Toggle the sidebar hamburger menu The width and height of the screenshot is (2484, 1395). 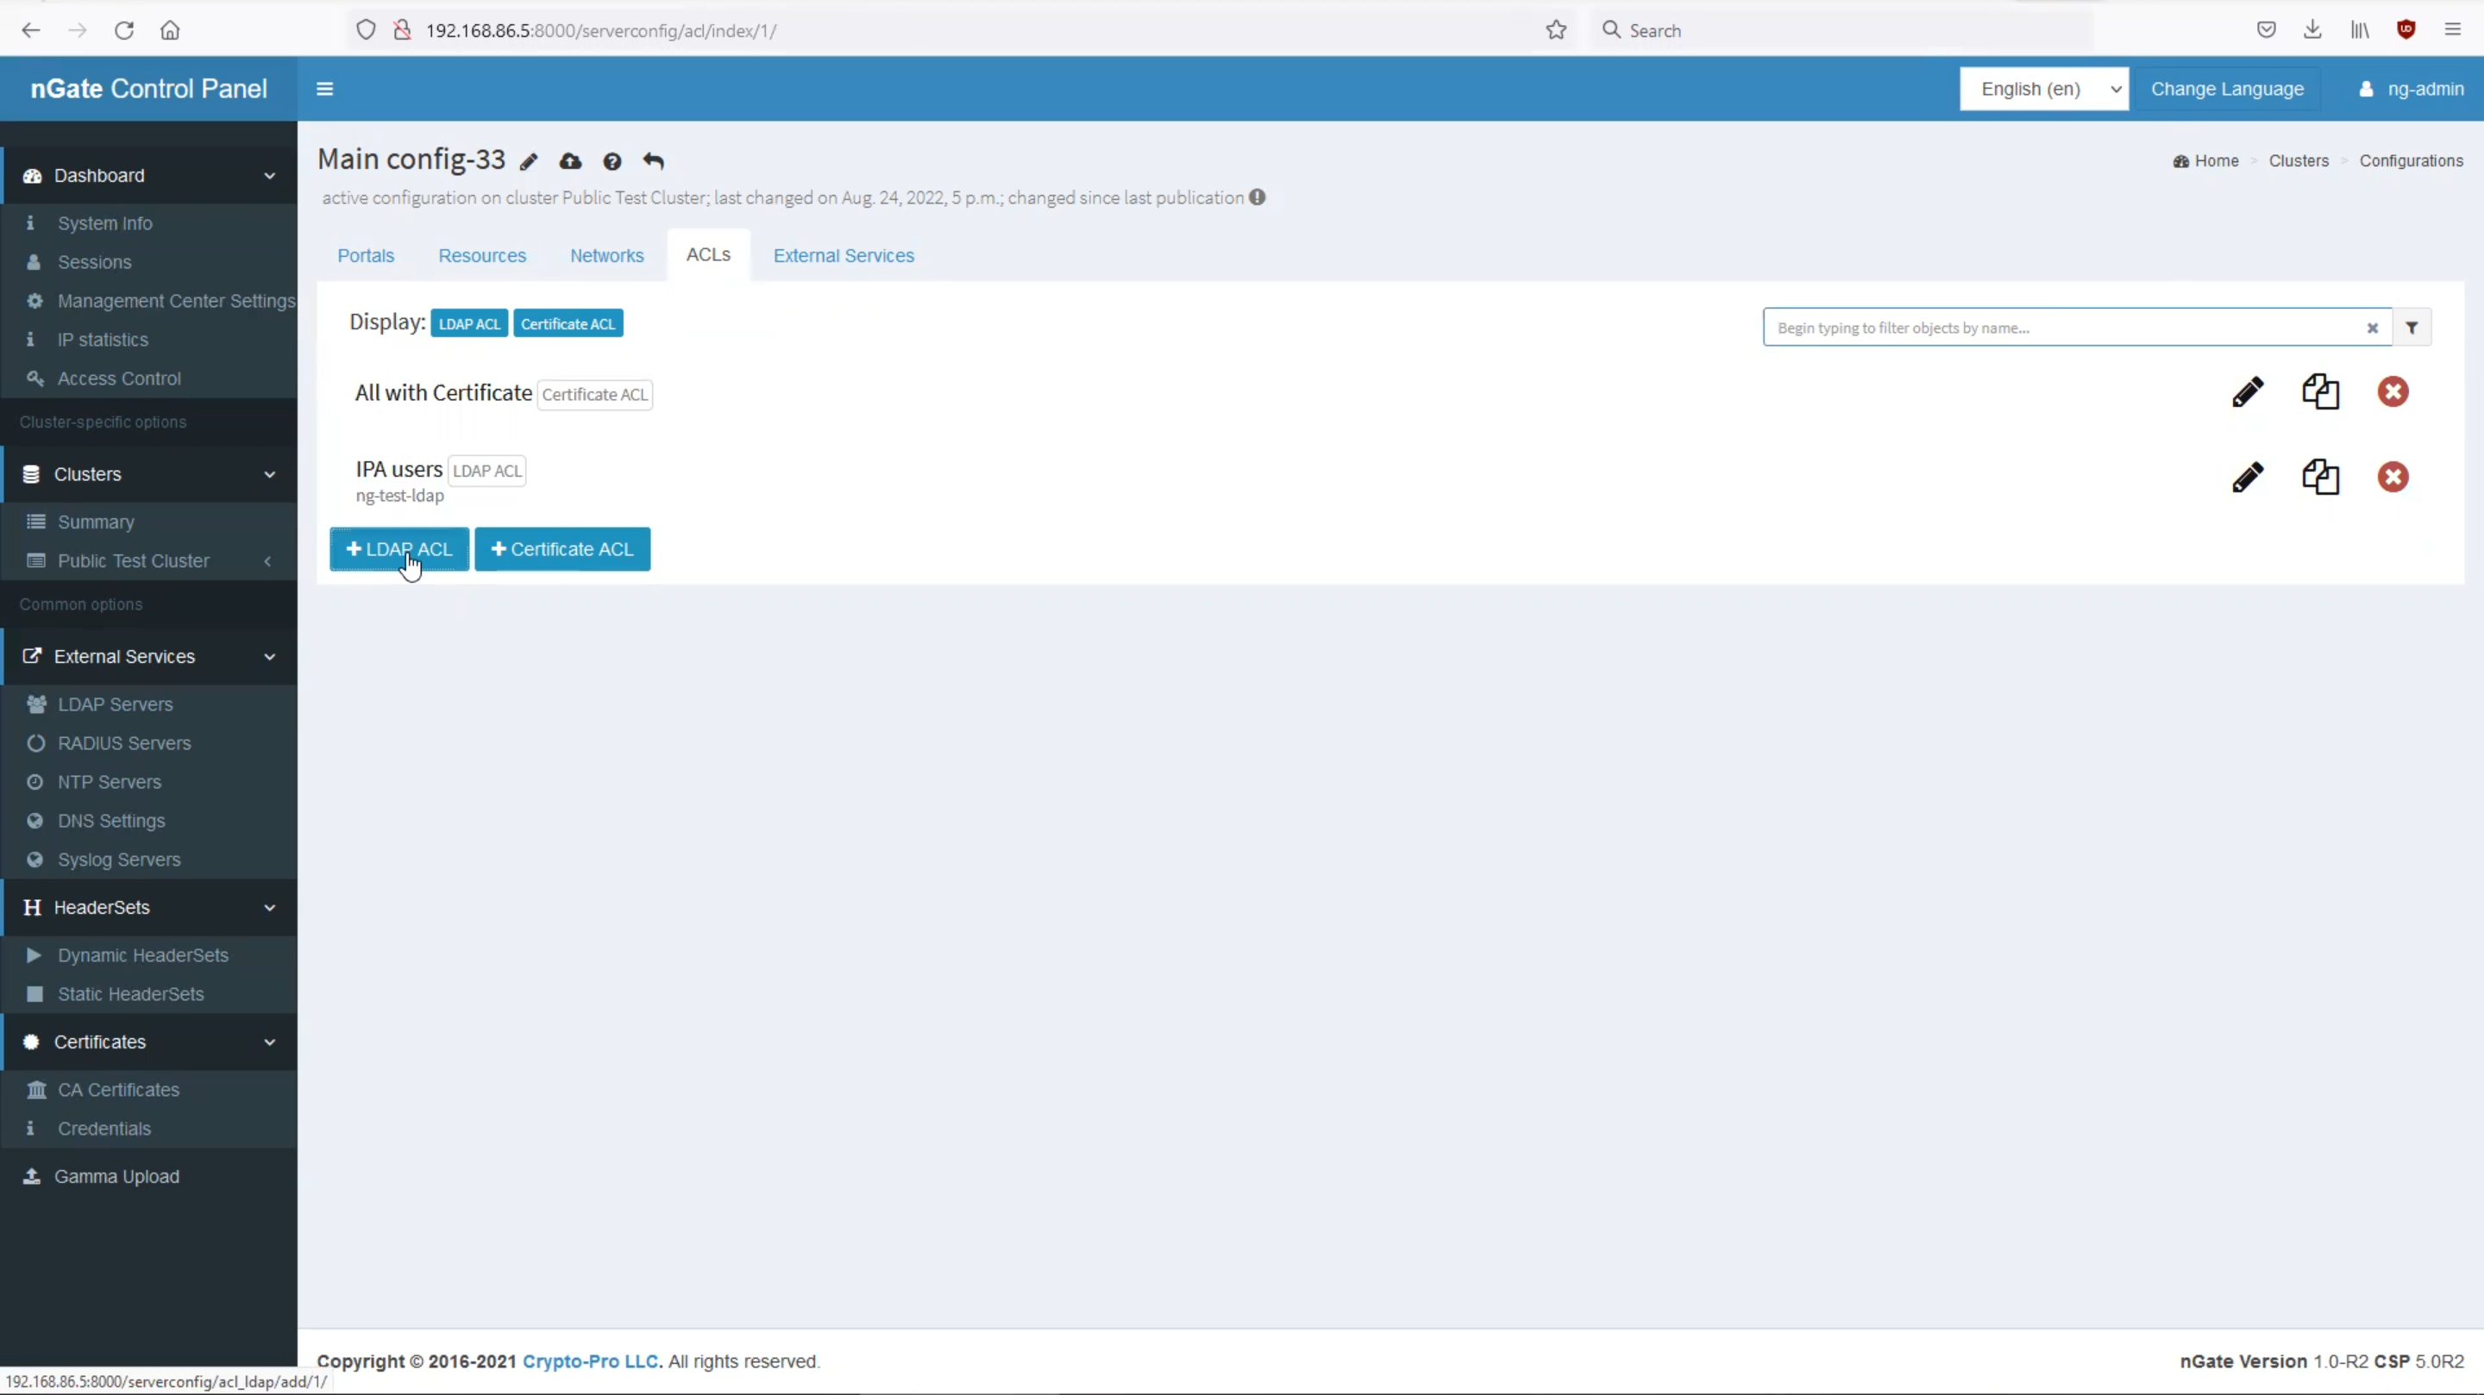coord(325,89)
